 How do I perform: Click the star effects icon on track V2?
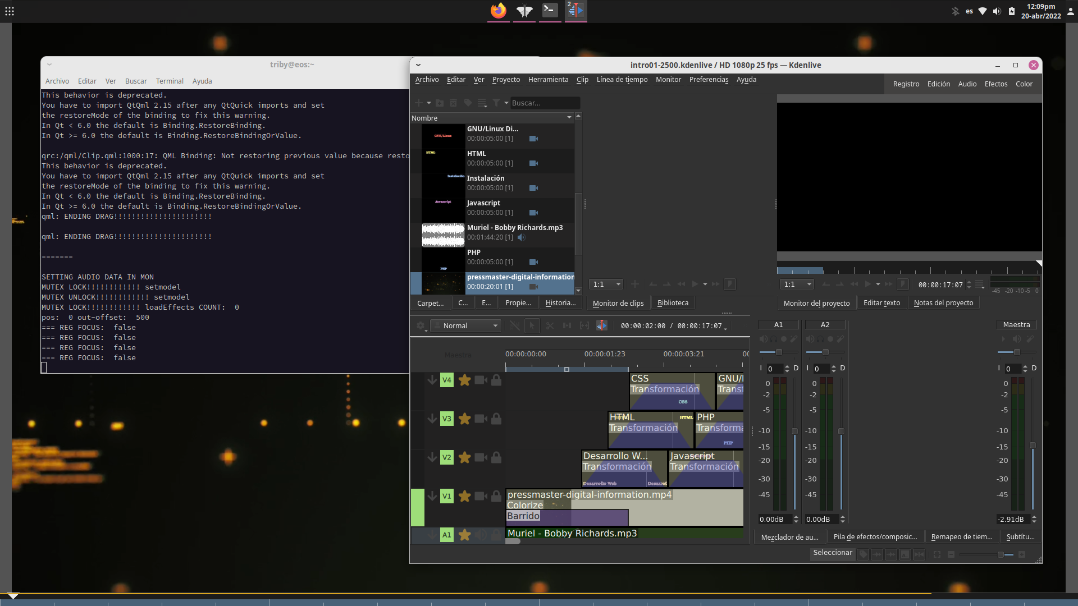point(464,457)
